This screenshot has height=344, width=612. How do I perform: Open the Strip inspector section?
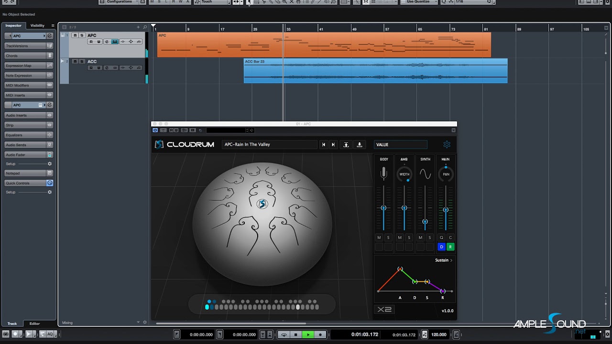pos(29,125)
